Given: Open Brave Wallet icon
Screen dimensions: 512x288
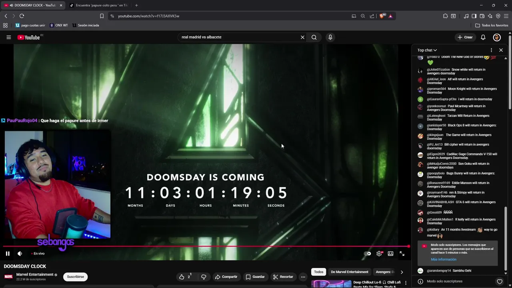Looking at the screenshot, I should point(482,16).
